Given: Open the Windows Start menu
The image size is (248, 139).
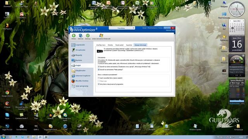Looking at the screenshot, I should pyautogui.click(x=3, y=137).
